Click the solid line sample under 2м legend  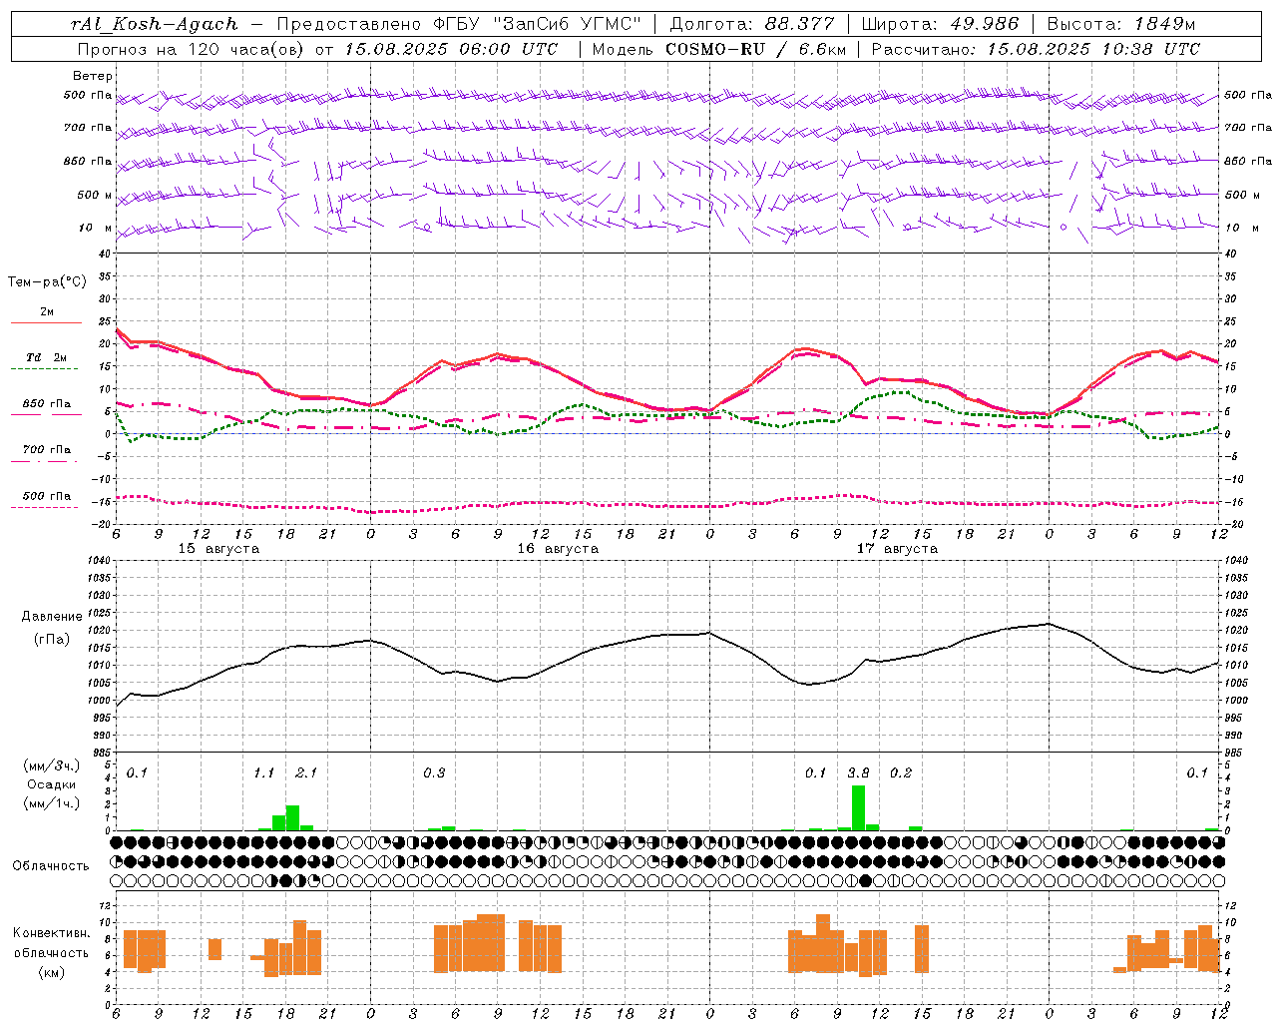47,323
